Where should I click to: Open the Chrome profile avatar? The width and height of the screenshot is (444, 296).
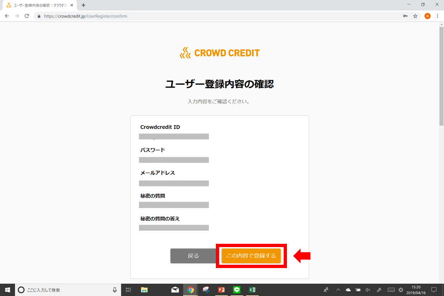point(427,16)
